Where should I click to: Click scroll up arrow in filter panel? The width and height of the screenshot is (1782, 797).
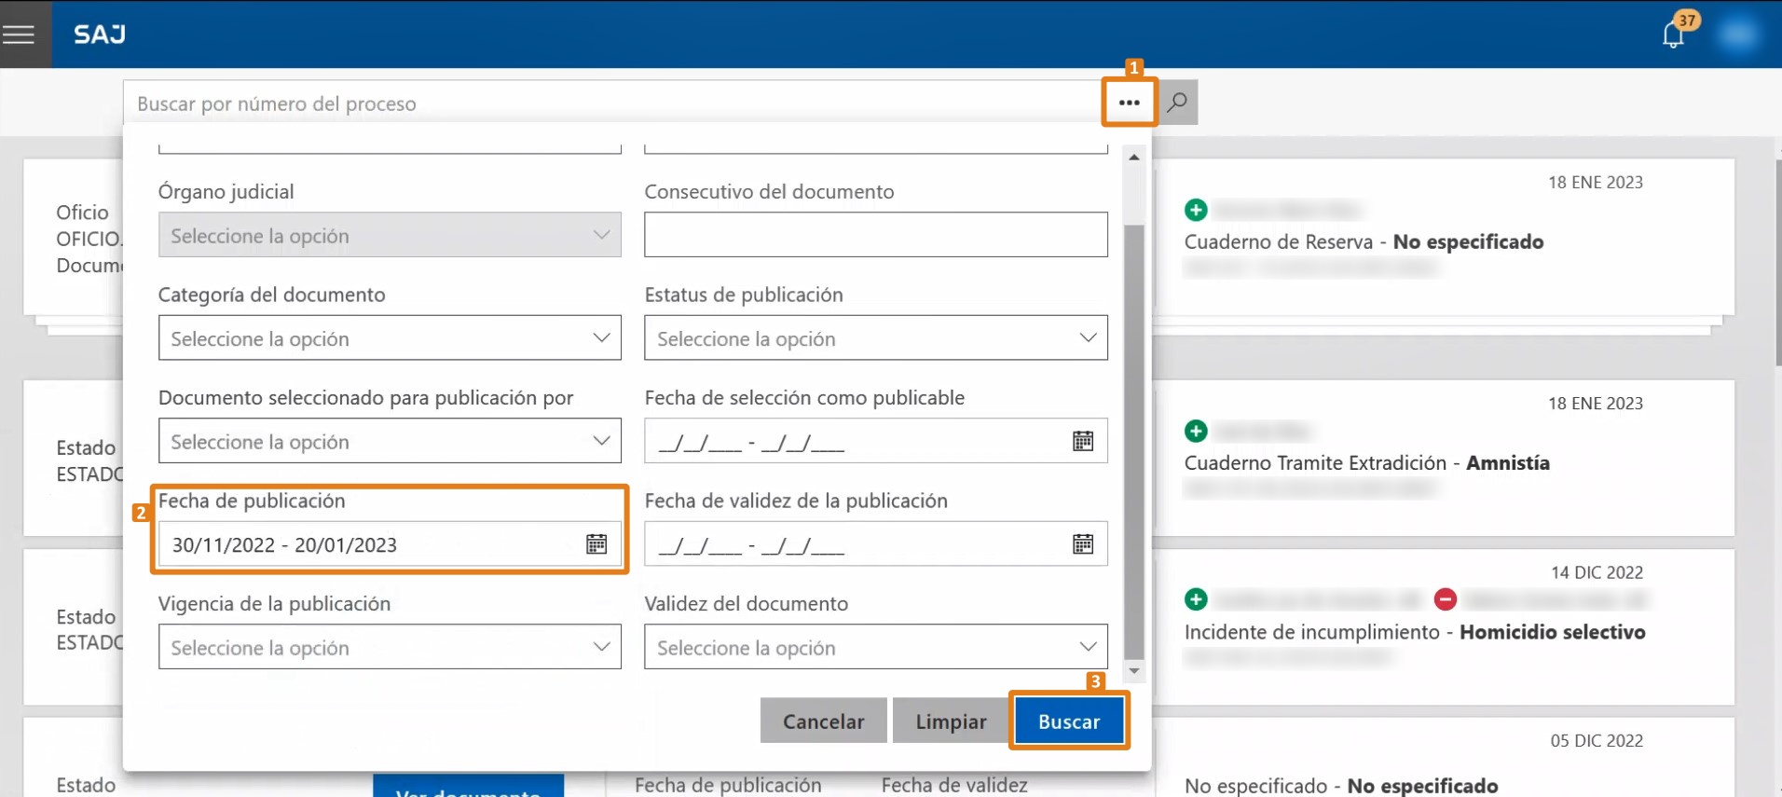click(x=1134, y=158)
